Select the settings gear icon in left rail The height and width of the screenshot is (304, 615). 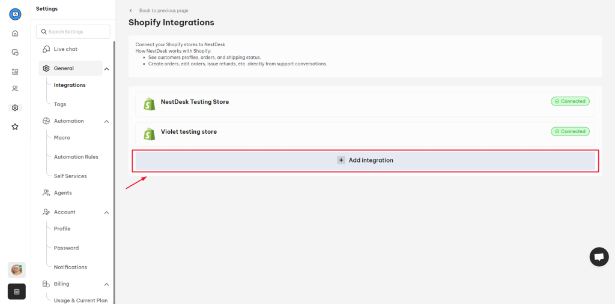point(15,108)
